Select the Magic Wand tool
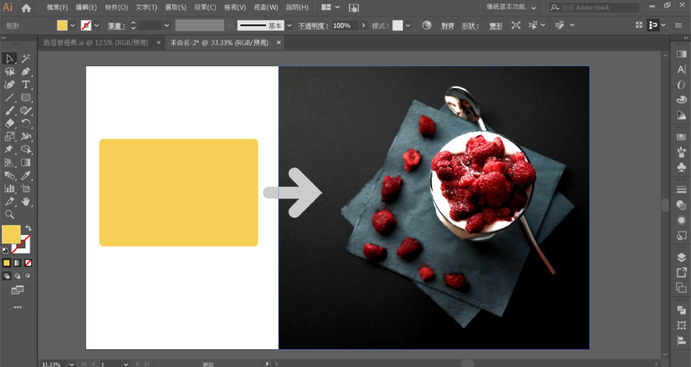This screenshot has height=367, width=691. point(26,59)
